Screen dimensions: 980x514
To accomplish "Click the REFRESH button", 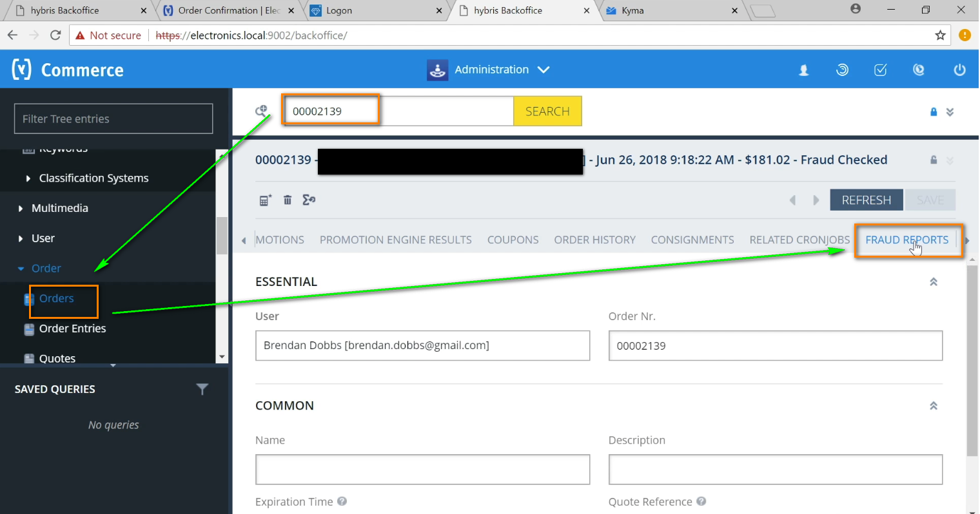I will pos(867,200).
